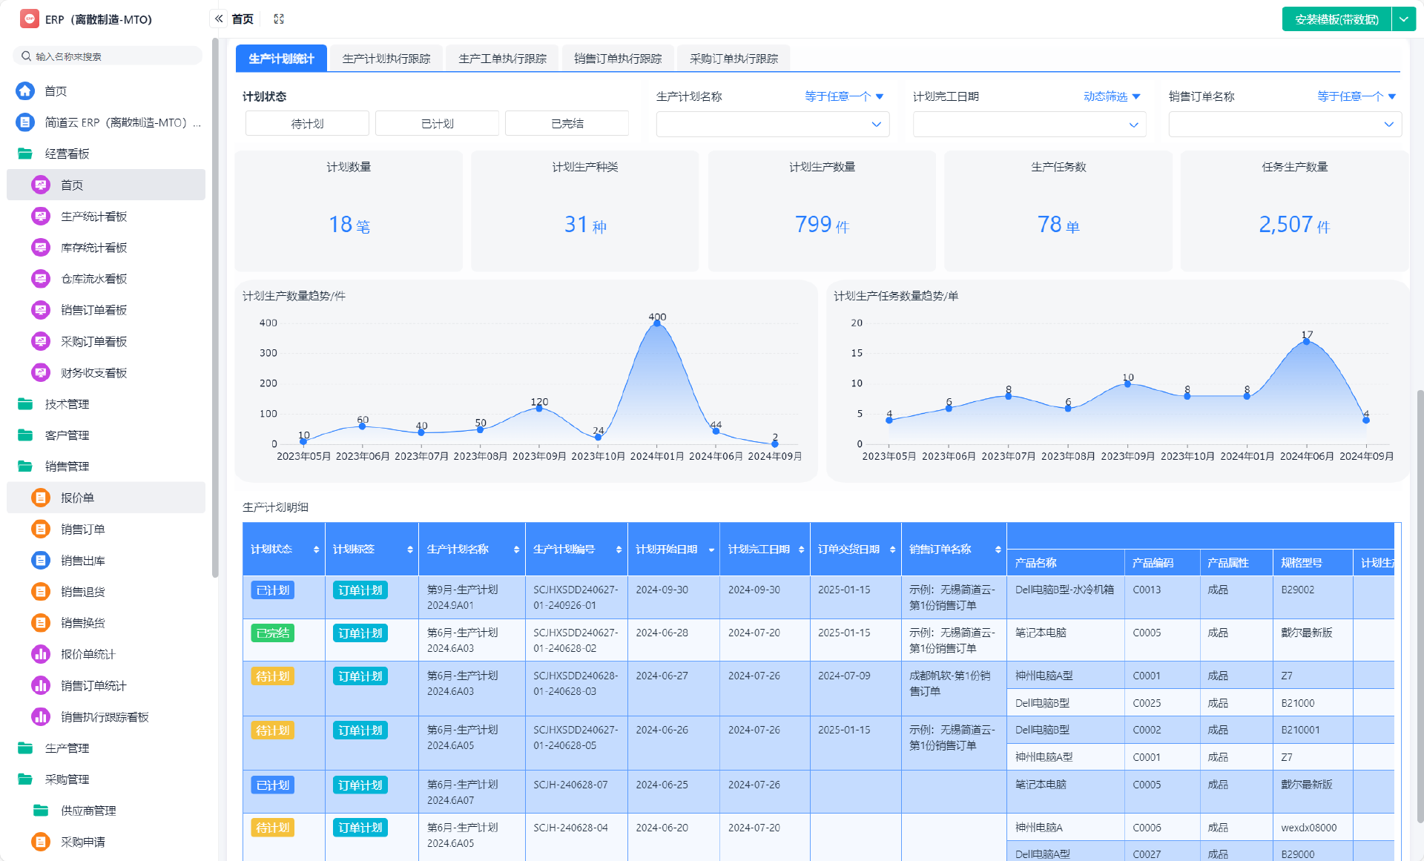Toggle the 已完结 status filter
The width and height of the screenshot is (1424, 861).
[567, 124]
